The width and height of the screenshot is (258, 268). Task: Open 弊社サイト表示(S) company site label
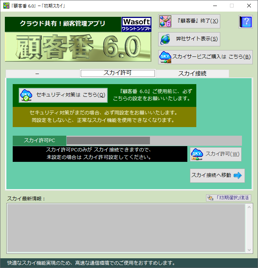pos(197,39)
